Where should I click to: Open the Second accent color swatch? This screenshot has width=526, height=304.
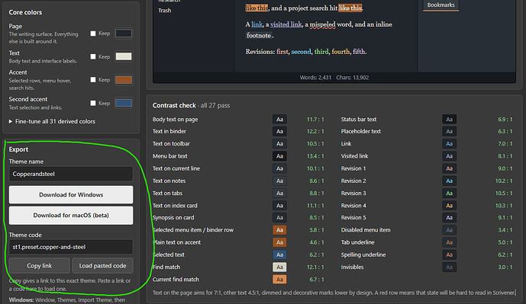click(x=124, y=103)
